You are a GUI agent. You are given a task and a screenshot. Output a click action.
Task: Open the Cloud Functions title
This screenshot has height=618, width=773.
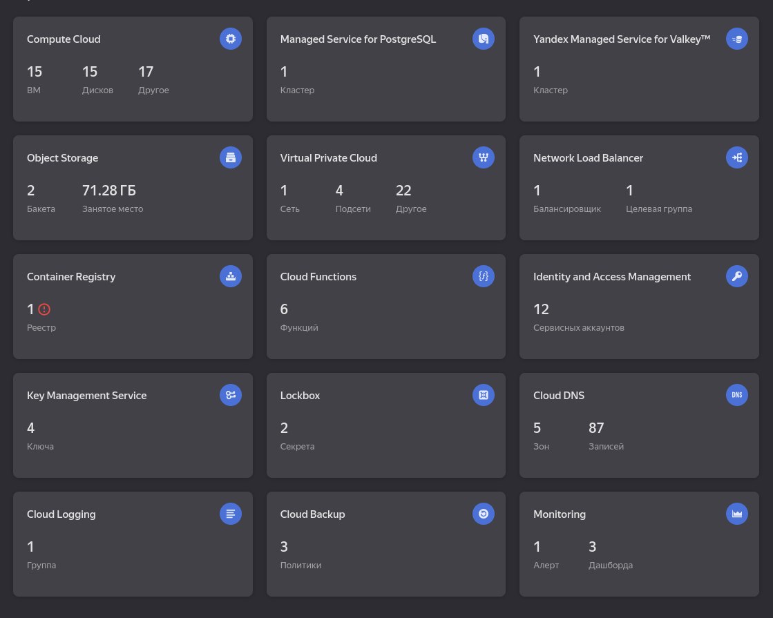coord(318,277)
